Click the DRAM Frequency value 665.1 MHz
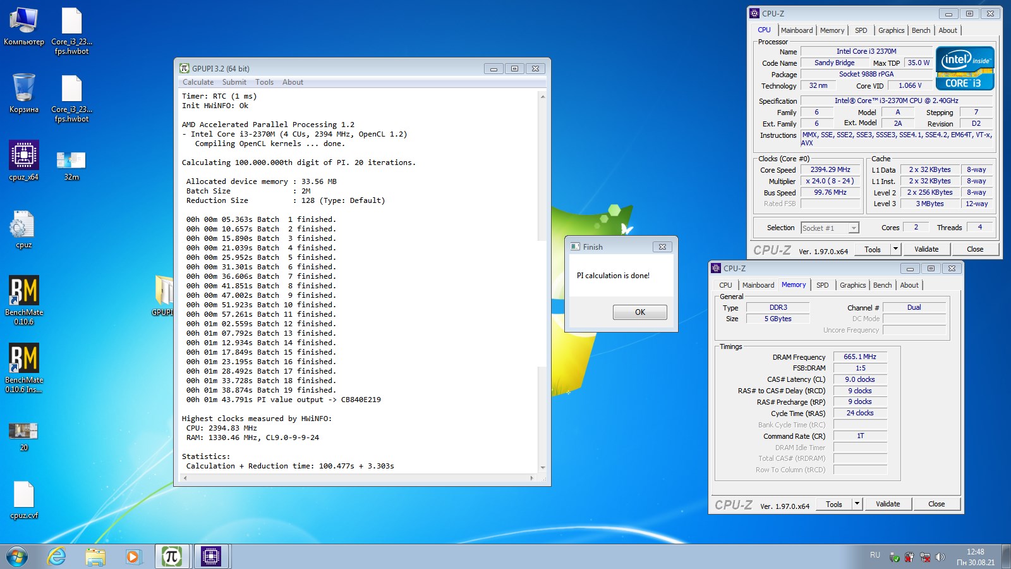The height and width of the screenshot is (569, 1011). point(860,357)
